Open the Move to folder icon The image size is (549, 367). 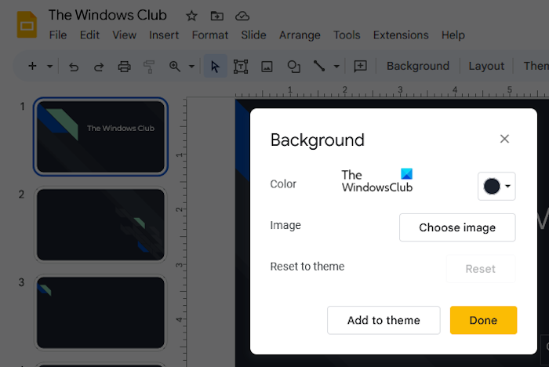[x=216, y=16]
